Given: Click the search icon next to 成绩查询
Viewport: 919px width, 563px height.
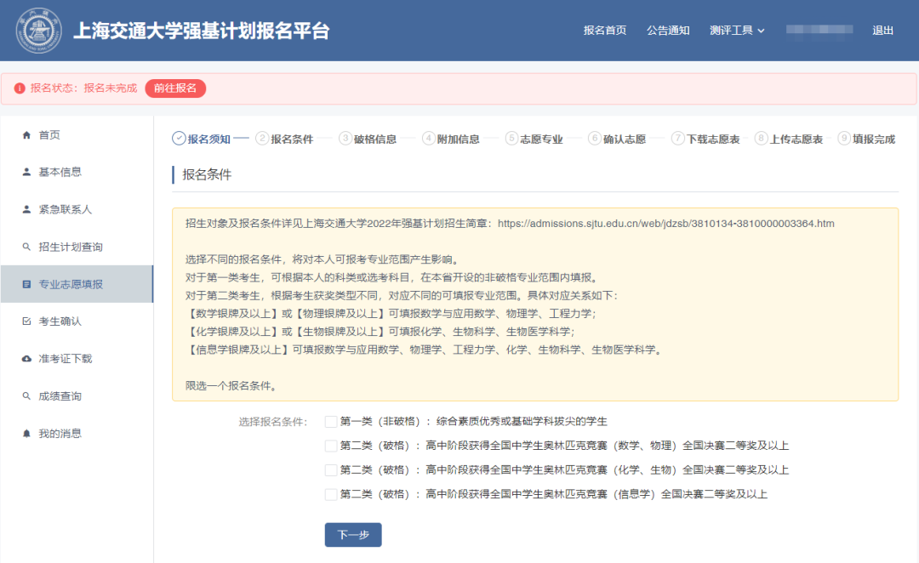Looking at the screenshot, I should pos(26,396).
